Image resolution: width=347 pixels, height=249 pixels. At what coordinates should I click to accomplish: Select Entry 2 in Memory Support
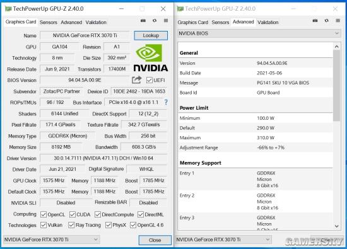[x=256, y=202]
